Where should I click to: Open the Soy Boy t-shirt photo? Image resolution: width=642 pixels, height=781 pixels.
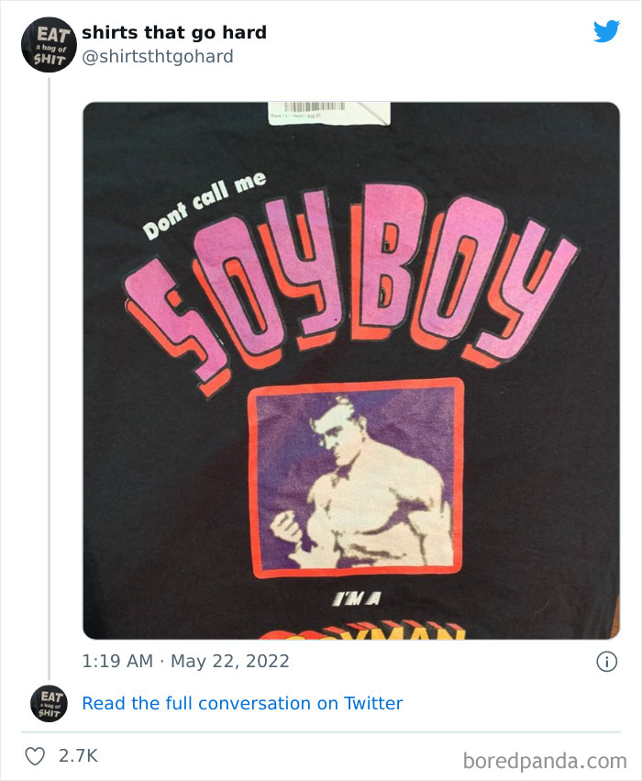(351, 371)
